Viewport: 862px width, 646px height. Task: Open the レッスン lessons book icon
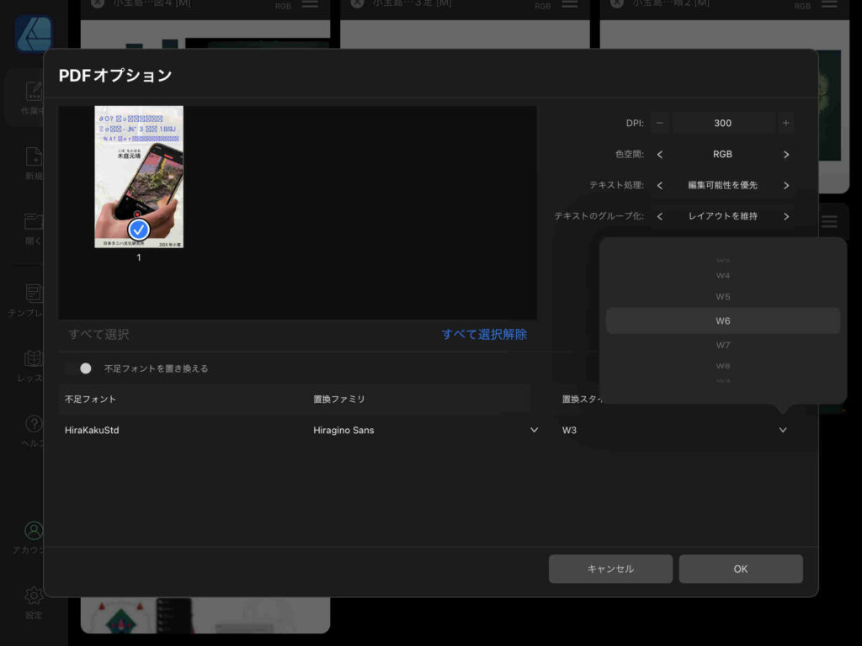point(34,358)
